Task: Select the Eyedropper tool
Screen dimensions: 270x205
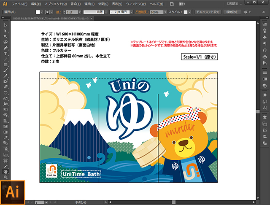Action: tap(5, 138)
